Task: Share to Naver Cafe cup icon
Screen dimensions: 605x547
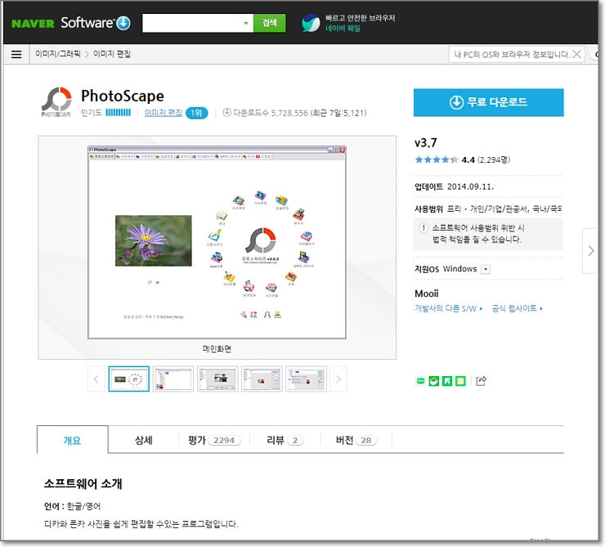Action: [433, 381]
